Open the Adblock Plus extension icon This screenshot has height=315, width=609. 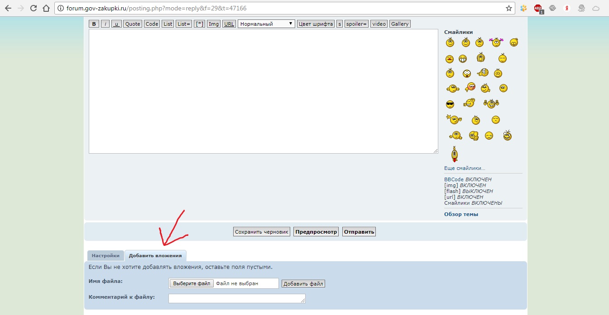click(x=538, y=8)
